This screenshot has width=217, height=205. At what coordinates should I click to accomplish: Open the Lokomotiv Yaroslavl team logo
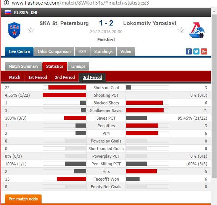(197, 30)
